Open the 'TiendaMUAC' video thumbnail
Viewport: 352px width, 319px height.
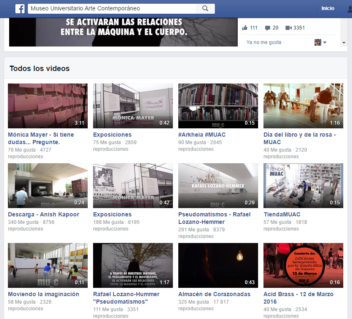click(303, 186)
